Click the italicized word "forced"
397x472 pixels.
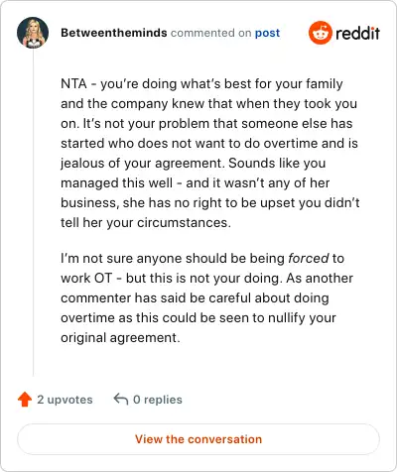click(x=309, y=258)
